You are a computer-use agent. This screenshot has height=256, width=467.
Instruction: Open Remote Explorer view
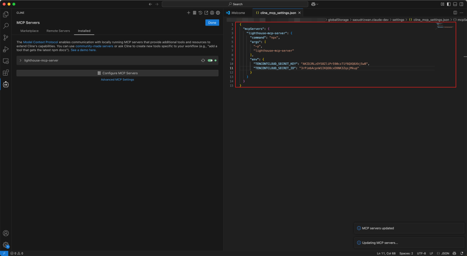[x=6, y=61]
